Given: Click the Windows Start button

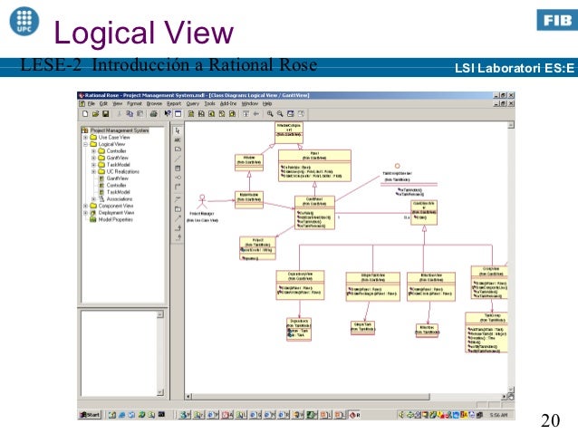Looking at the screenshot, I should (90, 415).
